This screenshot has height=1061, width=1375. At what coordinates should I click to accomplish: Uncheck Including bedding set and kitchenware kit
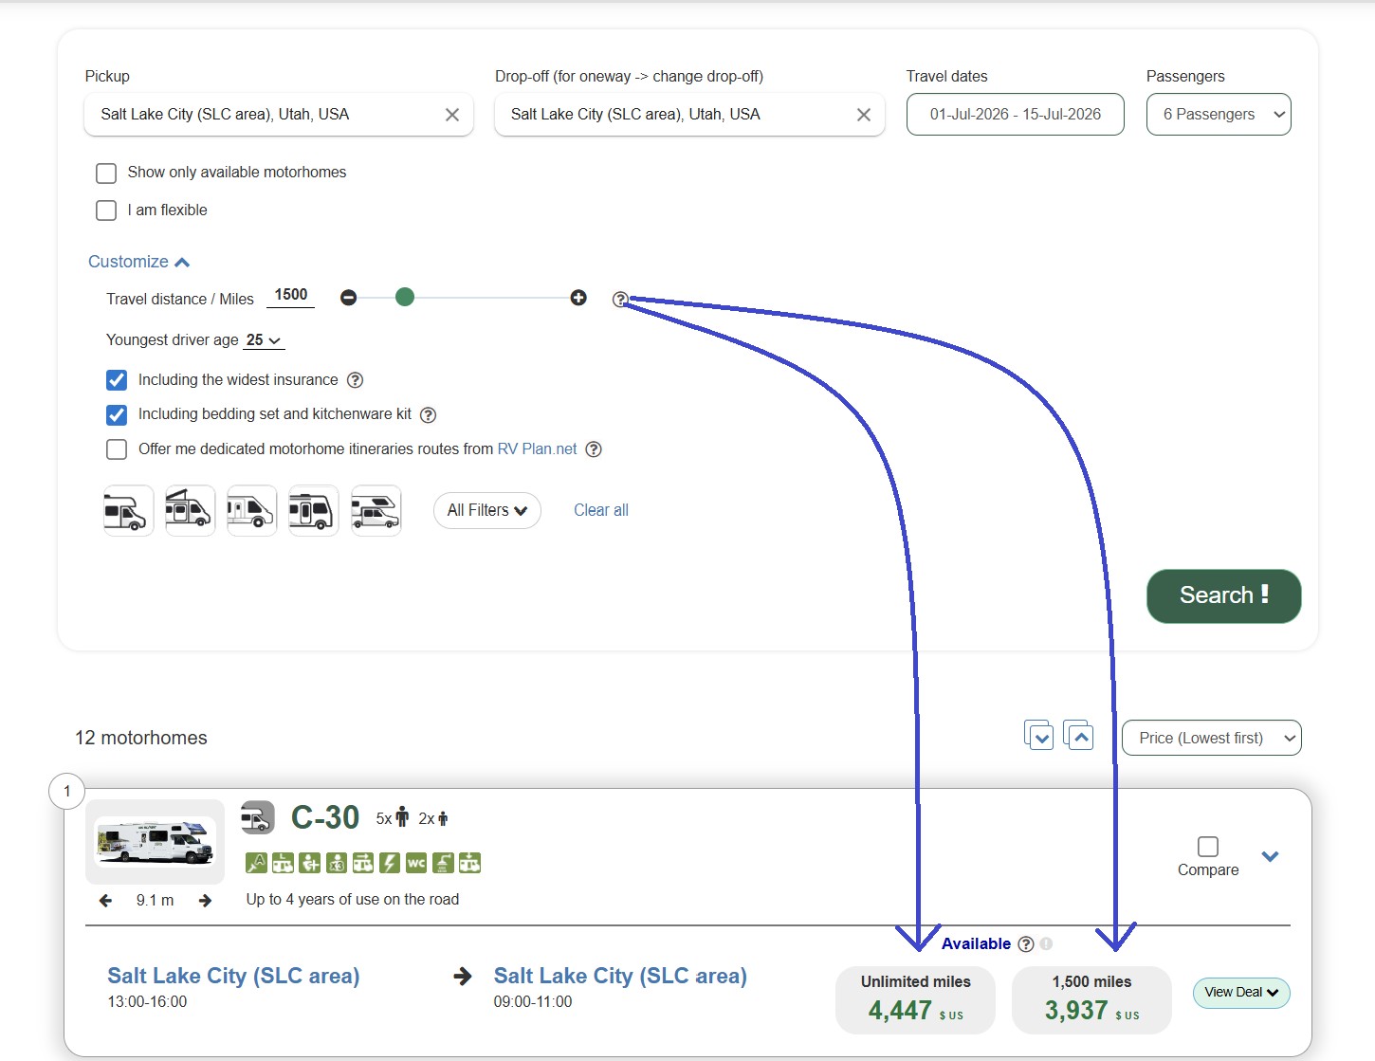pos(117,415)
